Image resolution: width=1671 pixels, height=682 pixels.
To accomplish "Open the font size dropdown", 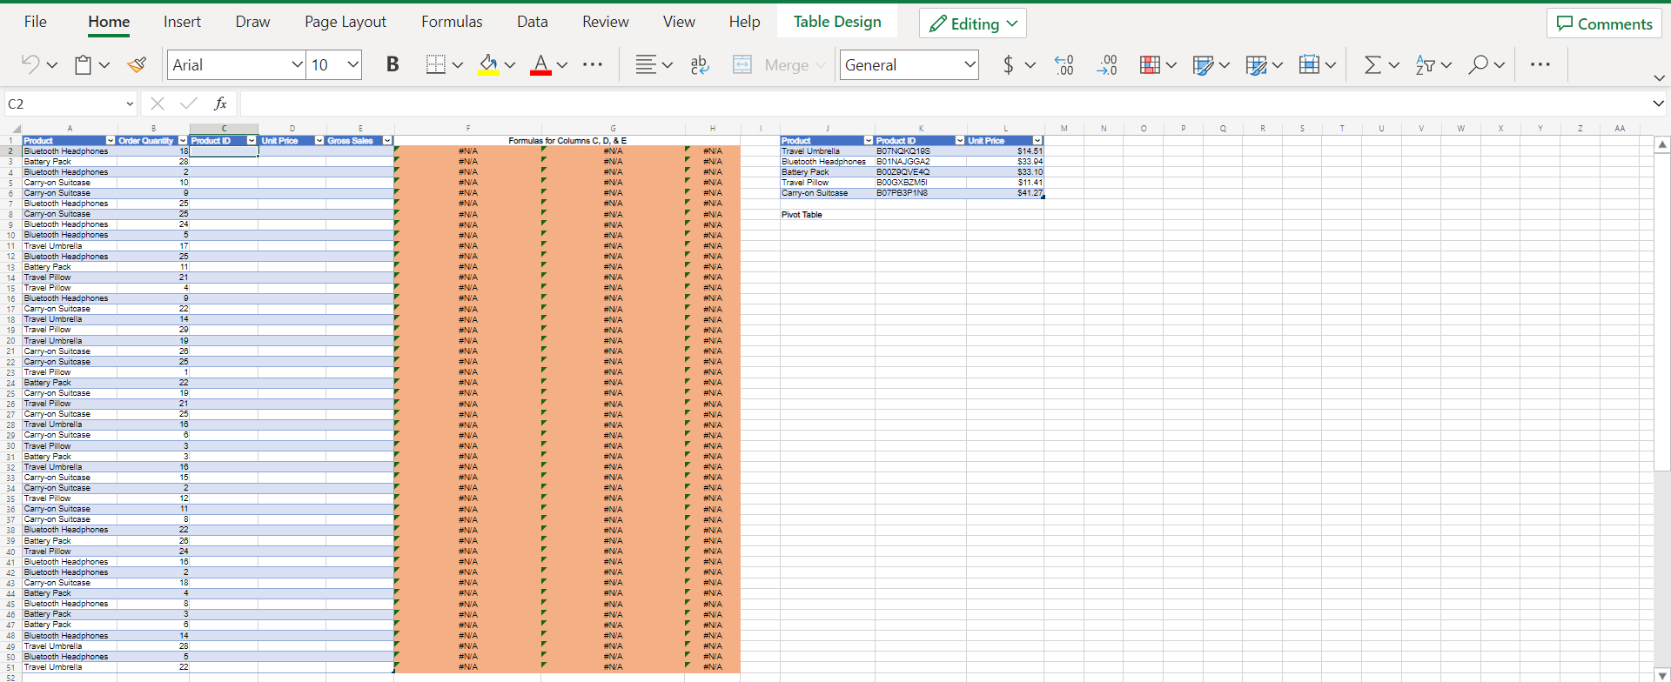I will click(352, 64).
